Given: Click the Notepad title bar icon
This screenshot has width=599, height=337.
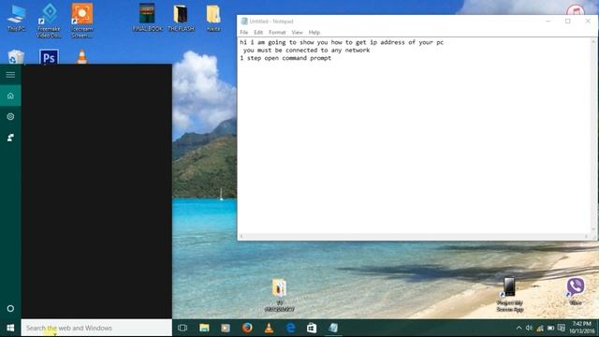Looking at the screenshot, I should click(x=244, y=22).
